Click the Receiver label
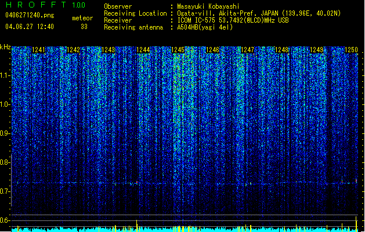Image resolution: width=365 pixels, height=232 pixels. point(118,20)
